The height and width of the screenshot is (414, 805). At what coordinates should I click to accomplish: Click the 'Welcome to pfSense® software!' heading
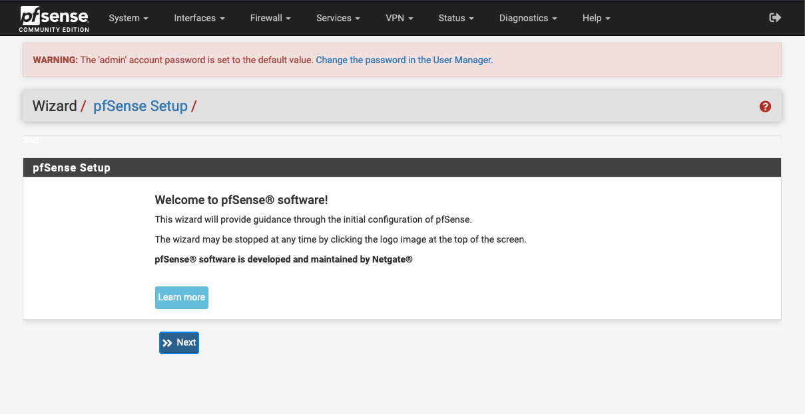click(241, 200)
